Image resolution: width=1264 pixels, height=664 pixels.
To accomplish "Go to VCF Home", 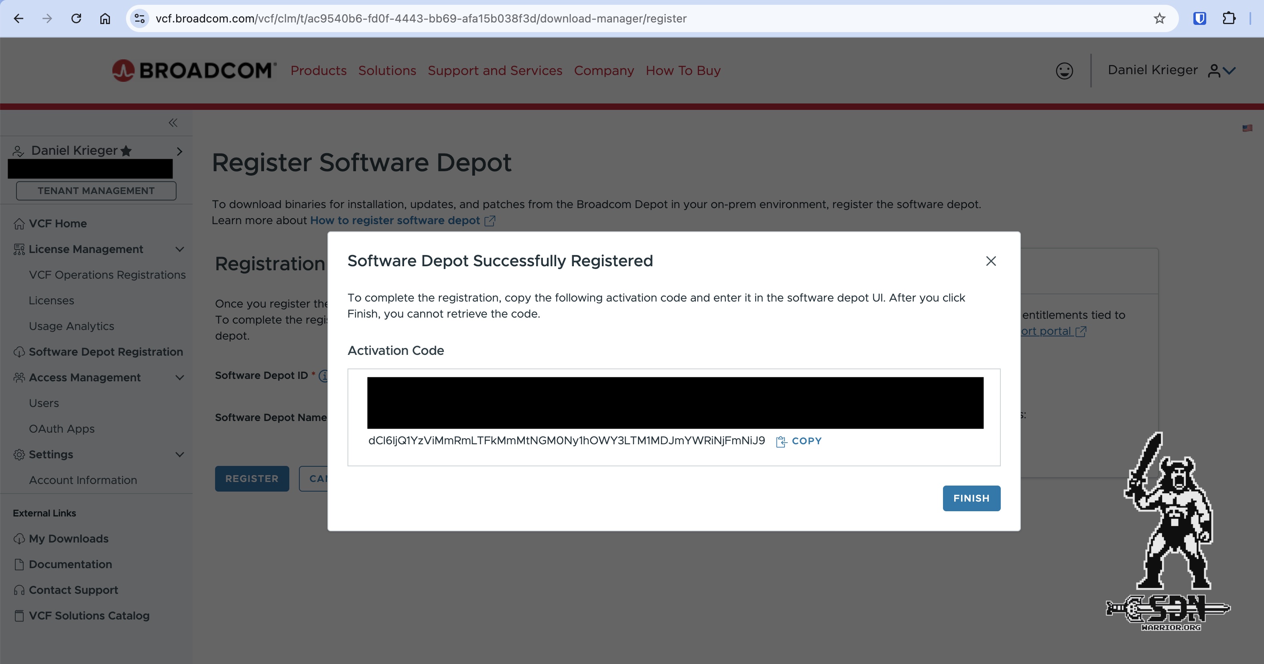I will pyautogui.click(x=57, y=224).
